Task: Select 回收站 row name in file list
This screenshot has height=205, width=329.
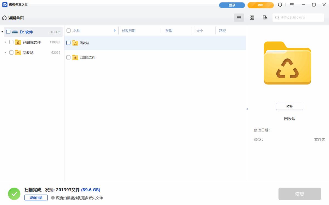Action: pyautogui.click(x=84, y=43)
